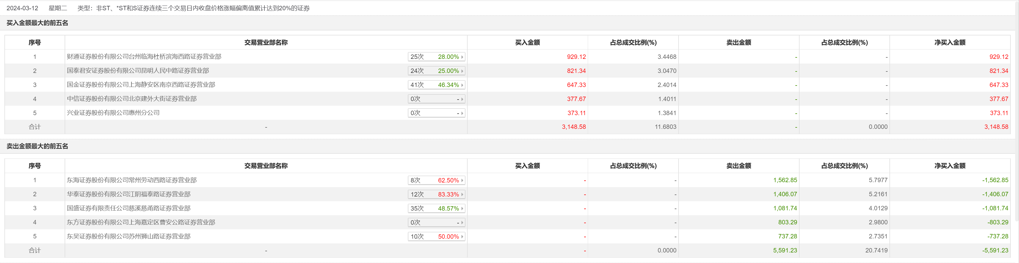Click 华泰证券江阴福泰路证券营业部 name
The width and height of the screenshot is (1019, 263).
[129, 194]
